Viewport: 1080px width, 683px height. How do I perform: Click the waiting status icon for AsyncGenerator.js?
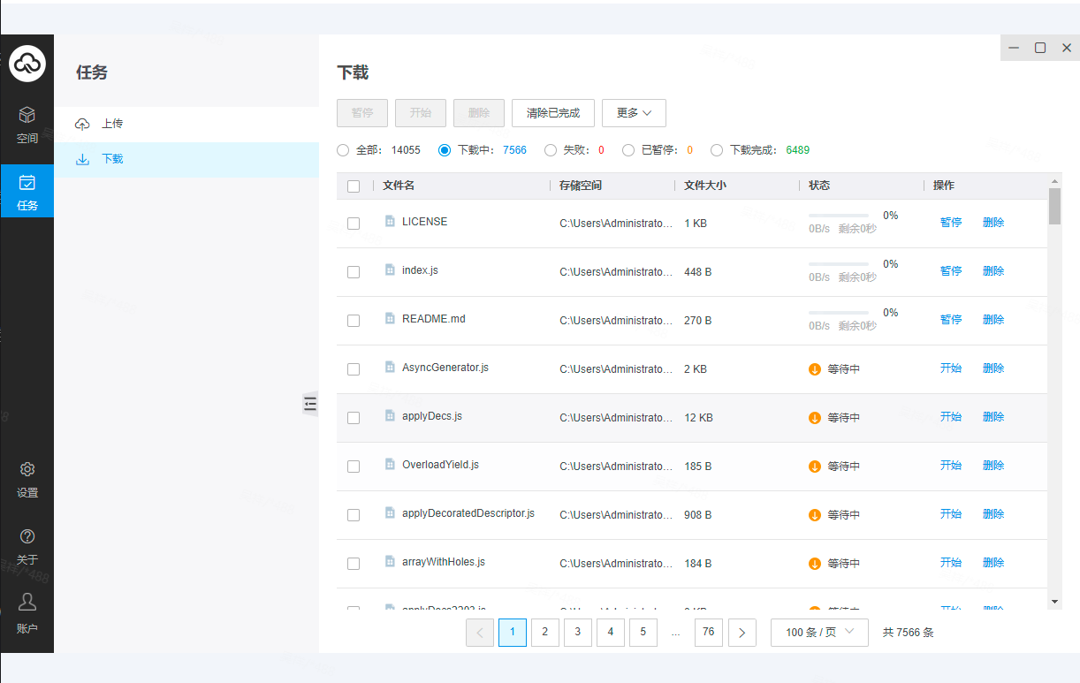tap(815, 369)
